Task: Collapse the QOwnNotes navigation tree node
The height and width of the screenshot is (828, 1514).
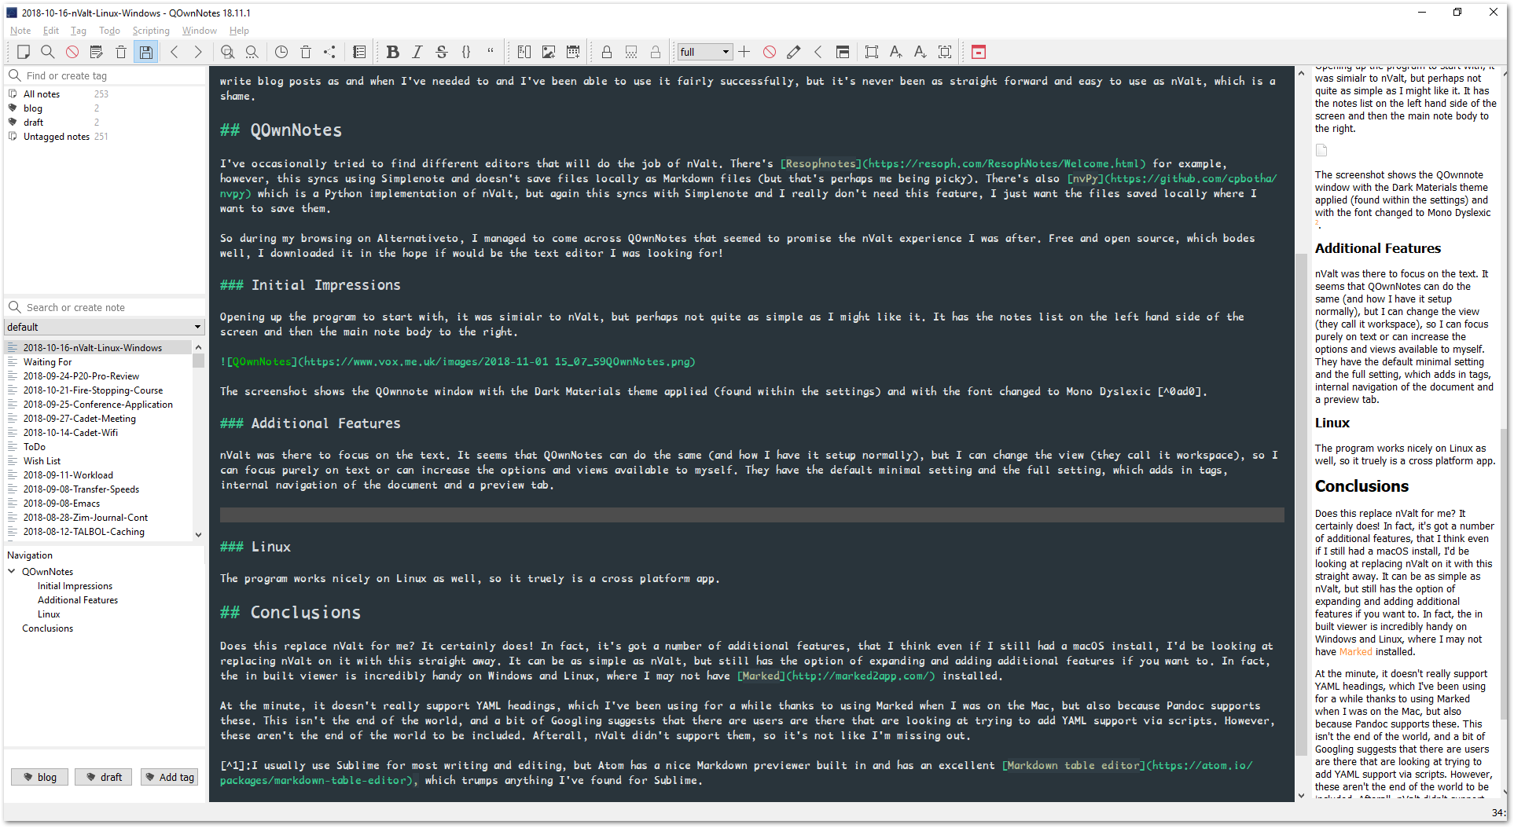Action: point(12,572)
